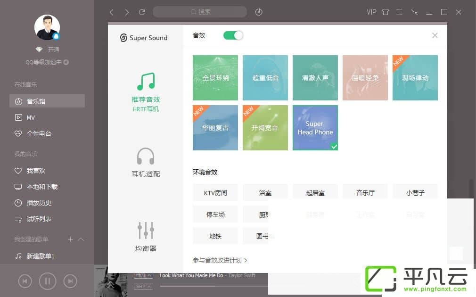Open 参与音效改进计划 link
This screenshot has height=297, width=476.
(x=220, y=260)
